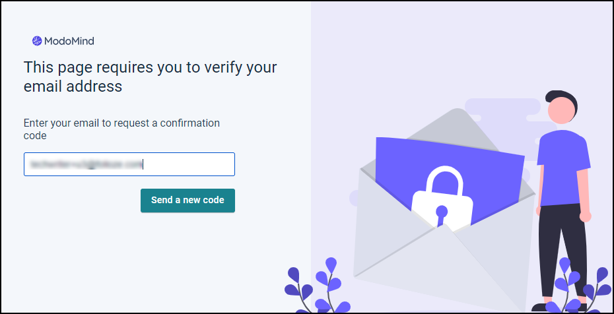Click the person's pink face
This screenshot has height=314, width=614.
(561, 113)
